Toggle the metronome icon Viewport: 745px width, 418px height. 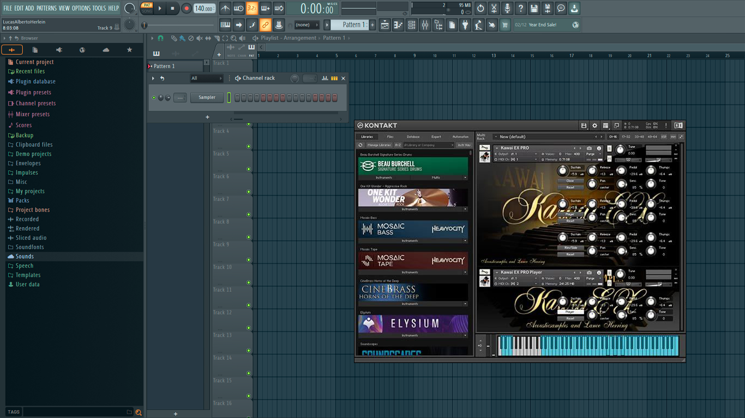225,8
